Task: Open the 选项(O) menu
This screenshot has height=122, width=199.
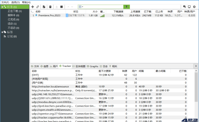Action: (x=15, y=2)
